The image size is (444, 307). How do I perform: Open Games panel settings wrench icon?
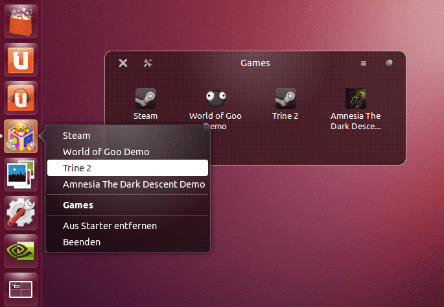(x=147, y=63)
